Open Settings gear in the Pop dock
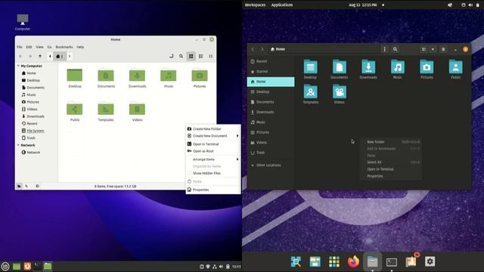 tap(430, 261)
